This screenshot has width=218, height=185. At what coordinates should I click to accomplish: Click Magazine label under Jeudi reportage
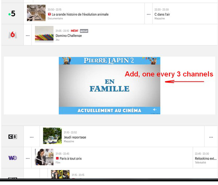pyautogui.click(x=69, y=141)
